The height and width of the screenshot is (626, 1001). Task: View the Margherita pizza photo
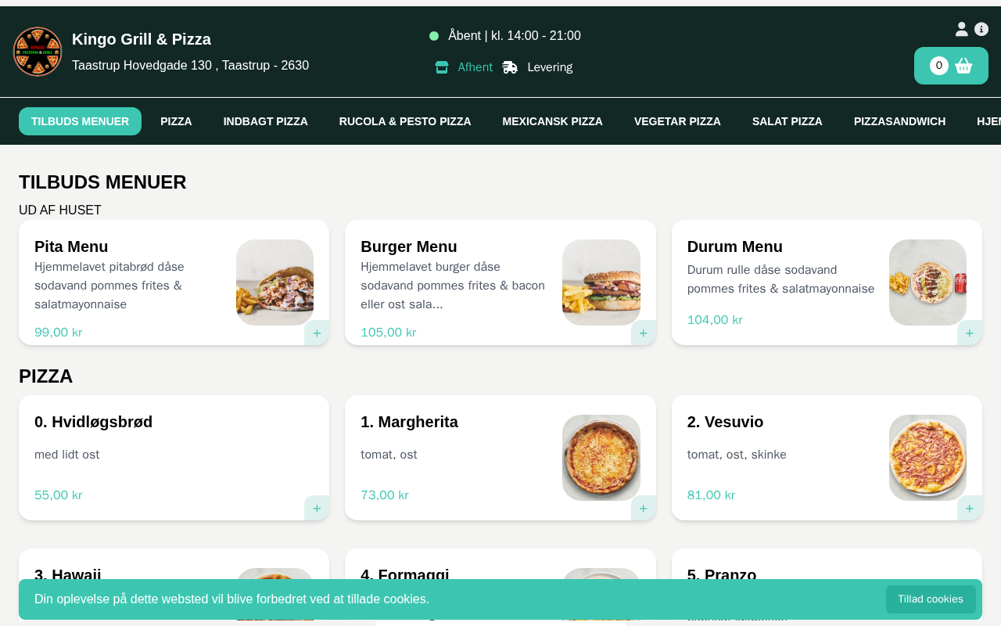click(x=601, y=458)
